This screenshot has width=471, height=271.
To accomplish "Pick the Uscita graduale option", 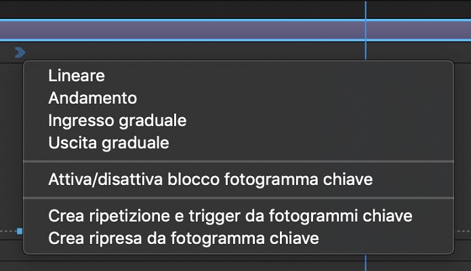I will point(108,143).
